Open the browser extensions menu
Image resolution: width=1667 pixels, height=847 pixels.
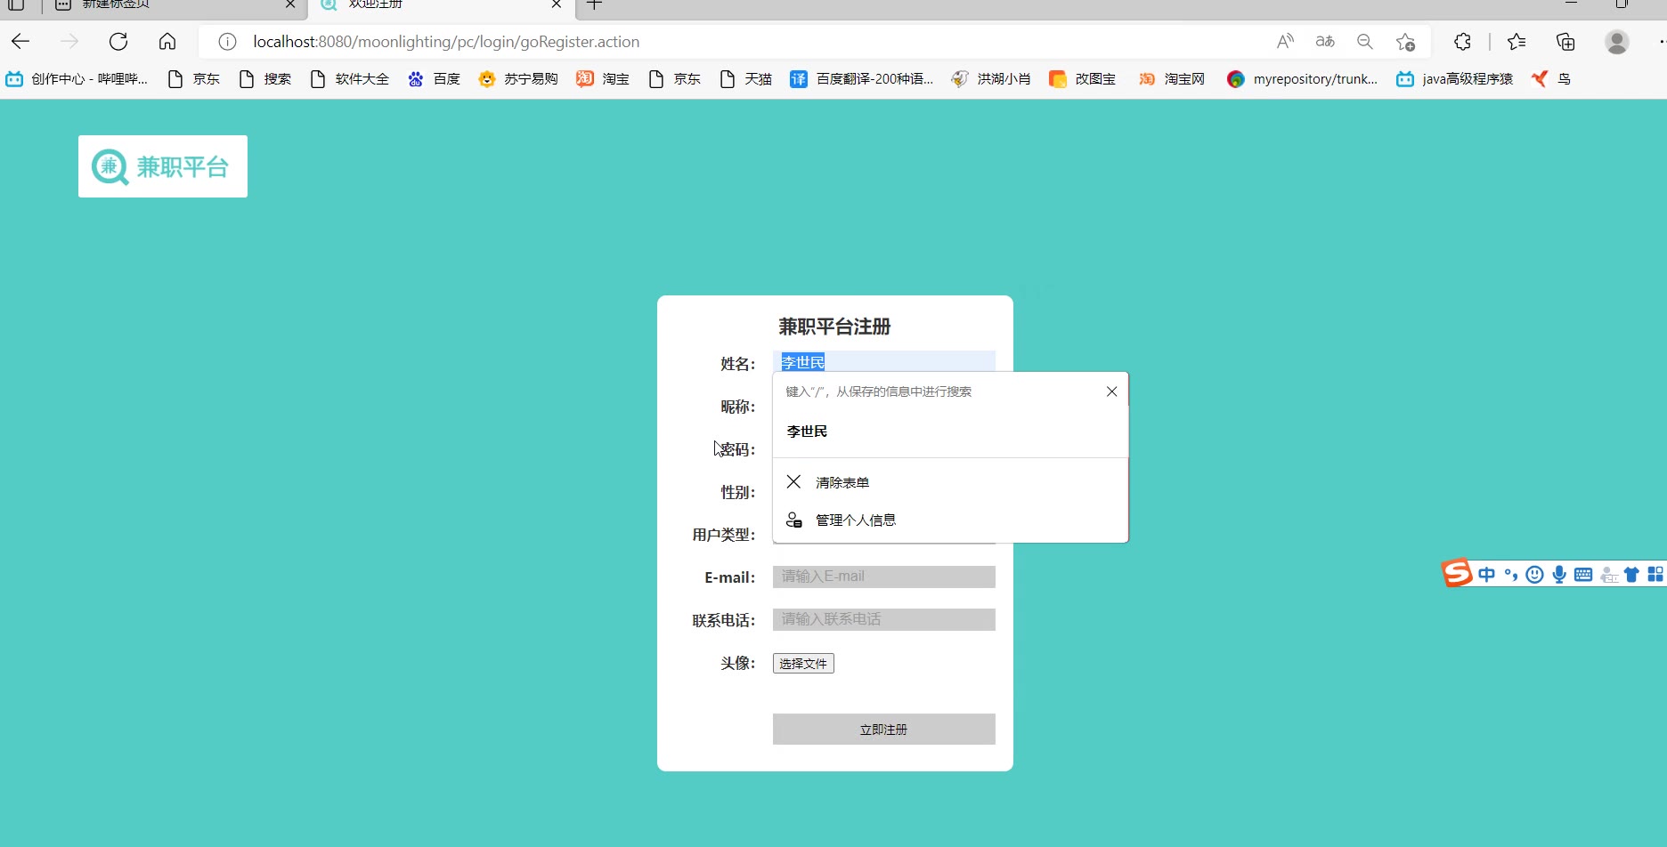point(1462,42)
